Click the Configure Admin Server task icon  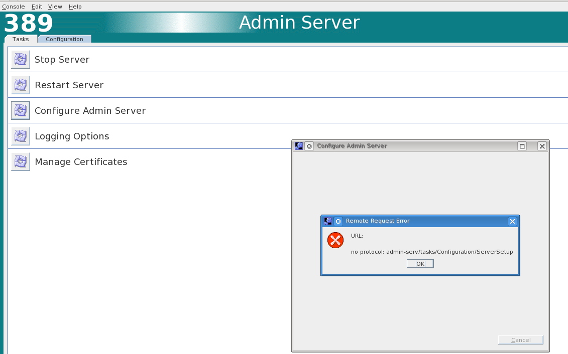tap(21, 111)
